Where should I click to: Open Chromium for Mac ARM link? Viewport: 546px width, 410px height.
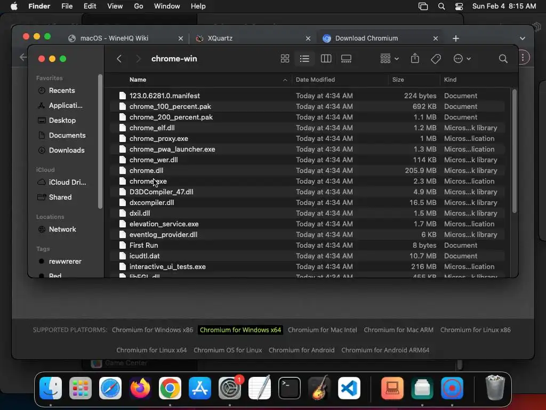click(x=398, y=330)
